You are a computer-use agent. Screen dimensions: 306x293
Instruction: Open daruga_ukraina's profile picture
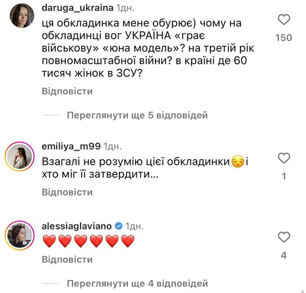click(20, 15)
